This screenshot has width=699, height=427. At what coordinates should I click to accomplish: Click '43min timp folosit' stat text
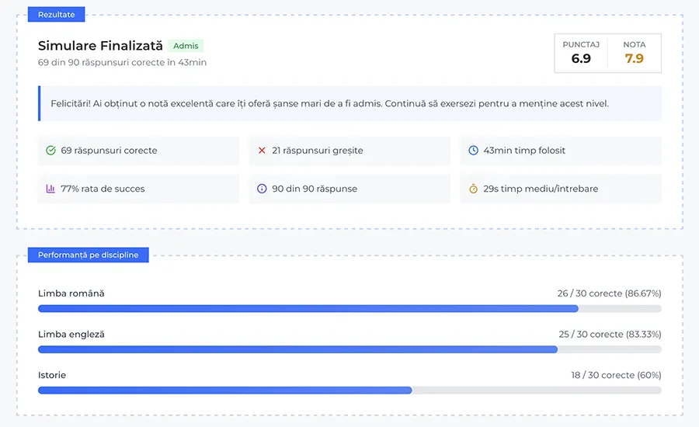(x=524, y=150)
